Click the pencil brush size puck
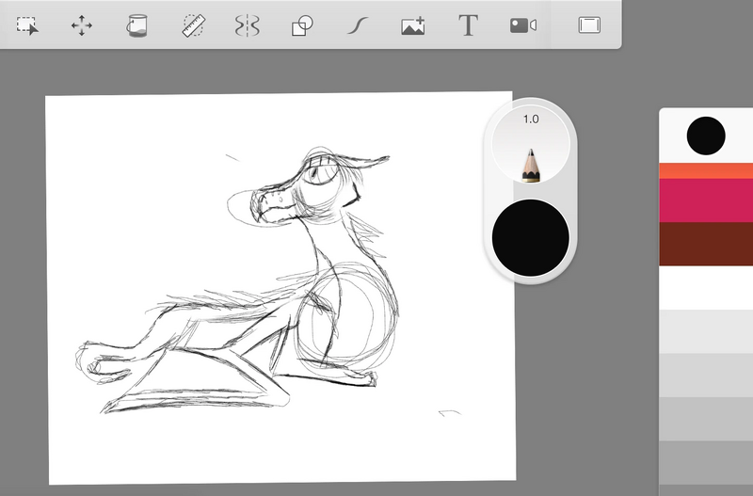This screenshot has height=496, width=753. pyautogui.click(x=530, y=147)
